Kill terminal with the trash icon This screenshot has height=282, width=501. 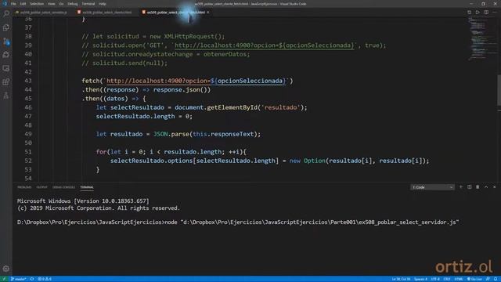[478, 187]
